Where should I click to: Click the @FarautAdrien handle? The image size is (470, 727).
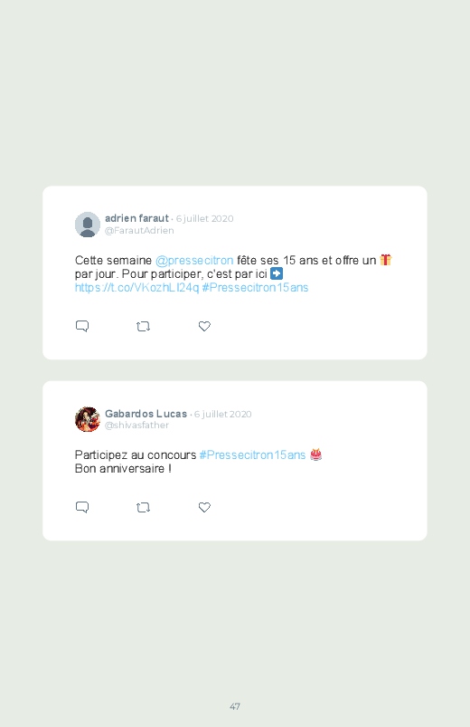tap(139, 231)
